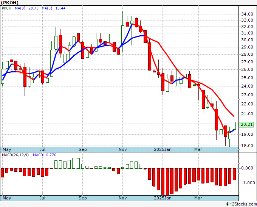Click the 23.00 price axis label
Viewport: 257px width, 207px height.
pos(247,95)
